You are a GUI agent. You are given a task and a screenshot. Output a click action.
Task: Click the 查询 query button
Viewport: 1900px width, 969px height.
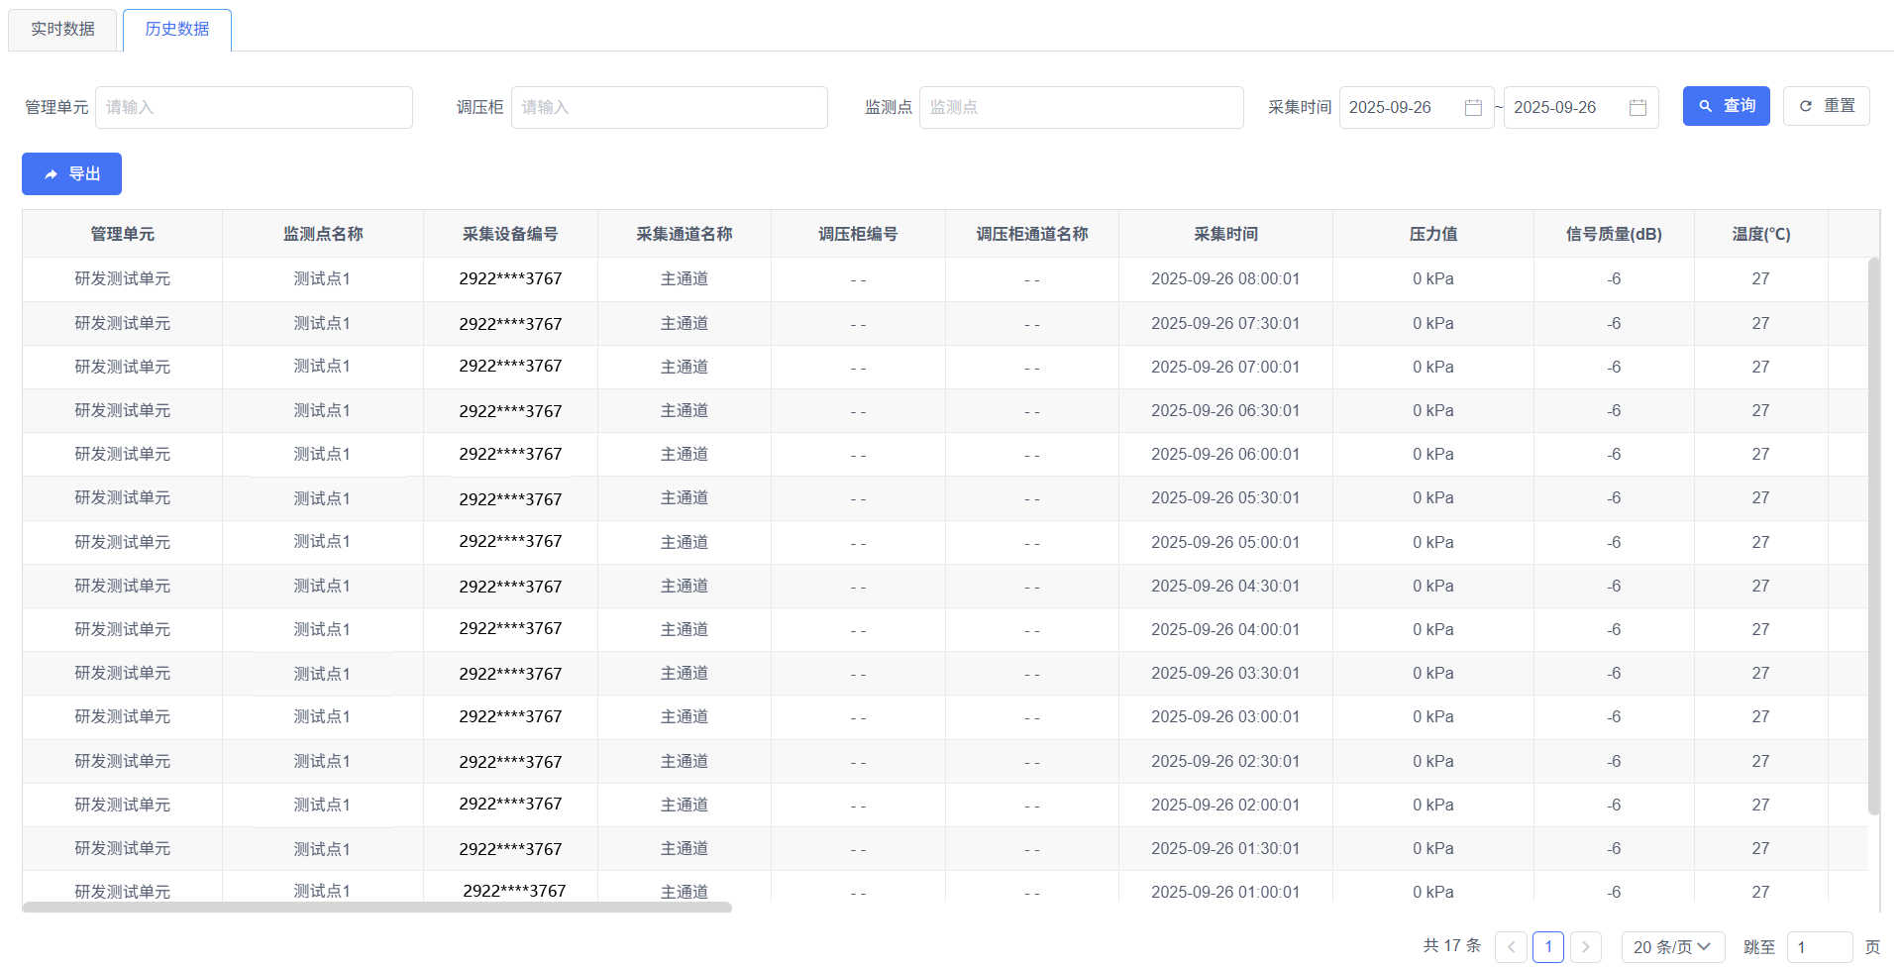coord(1726,105)
